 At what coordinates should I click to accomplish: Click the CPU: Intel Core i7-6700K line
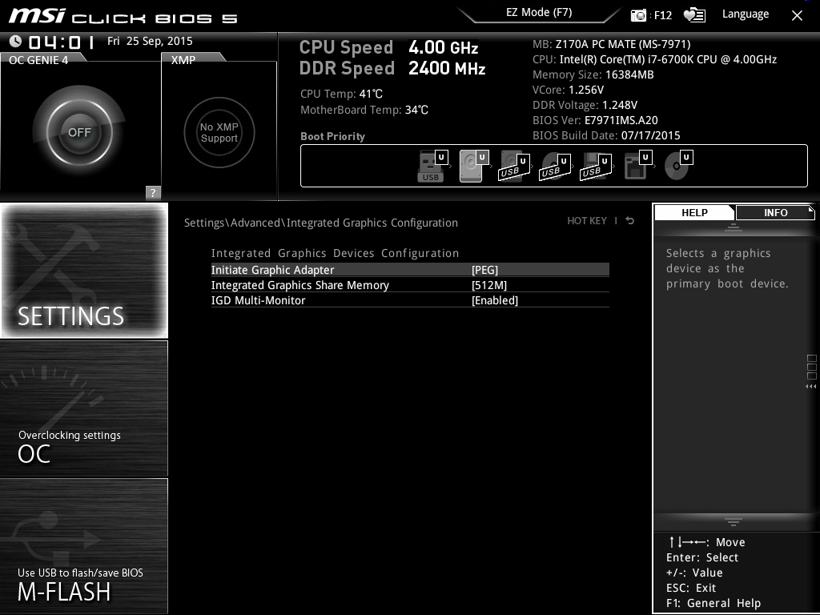point(655,59)
